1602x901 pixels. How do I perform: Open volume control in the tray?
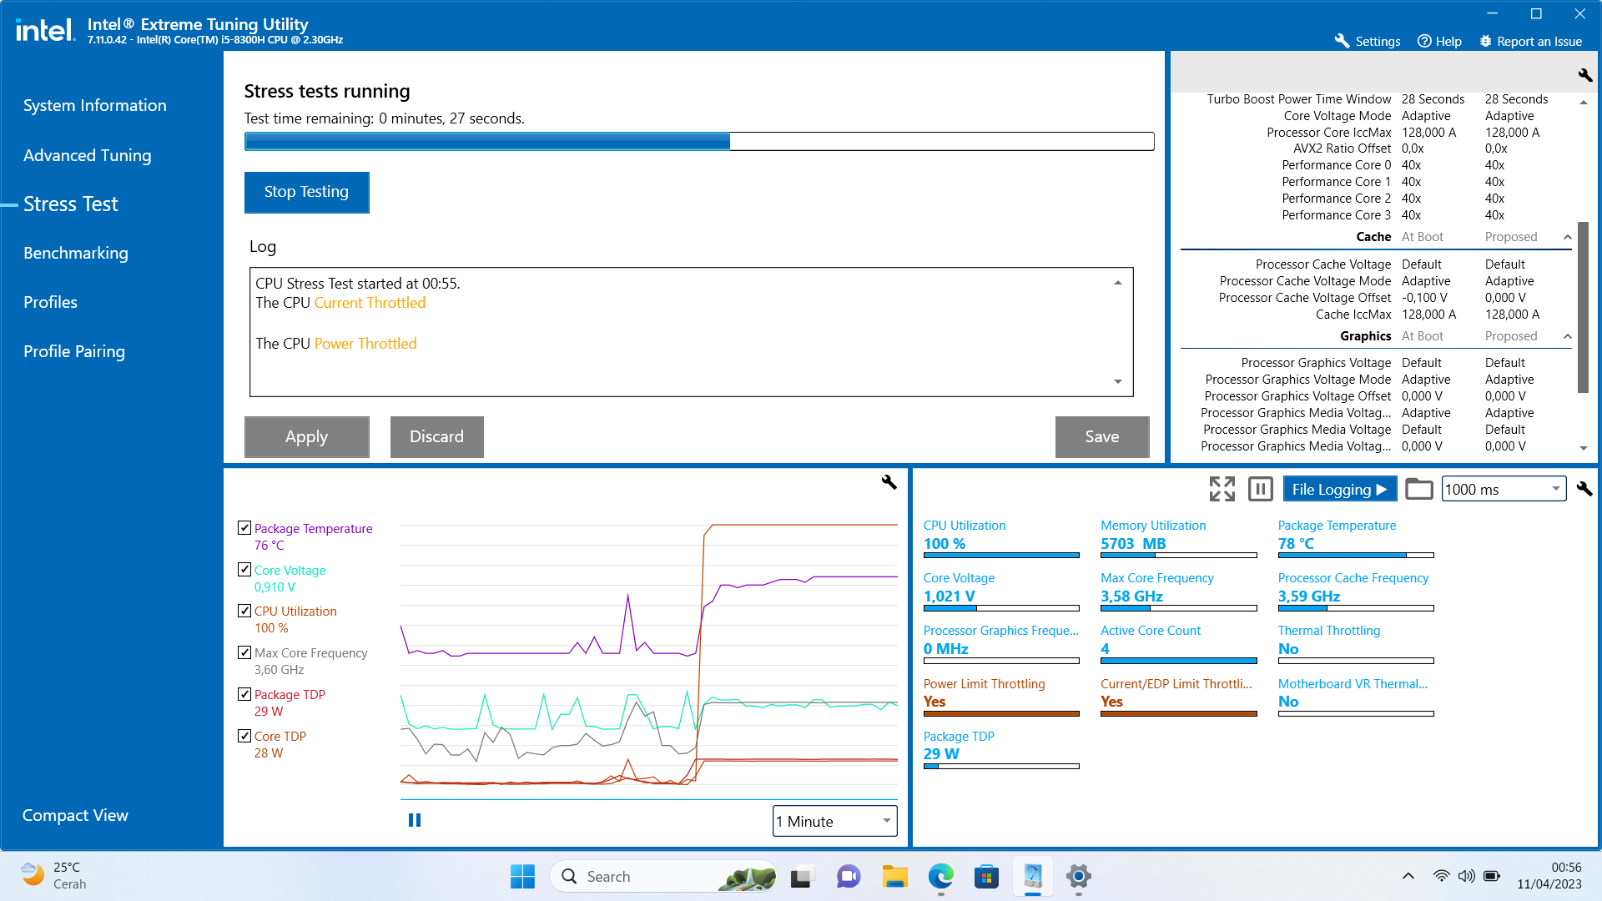(1466, 876)
